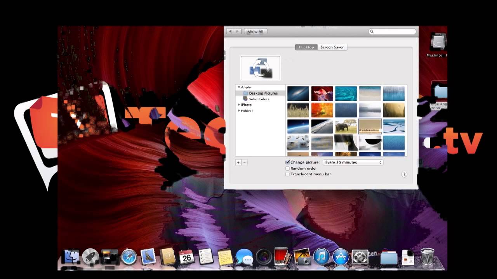Launch iTunes from the Dock

click(321, 257)
